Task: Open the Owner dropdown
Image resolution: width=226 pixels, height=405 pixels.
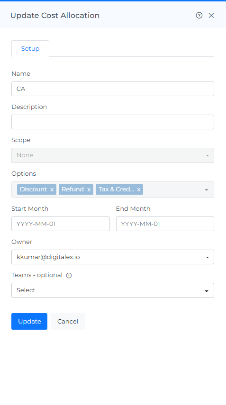Action: 113,257
